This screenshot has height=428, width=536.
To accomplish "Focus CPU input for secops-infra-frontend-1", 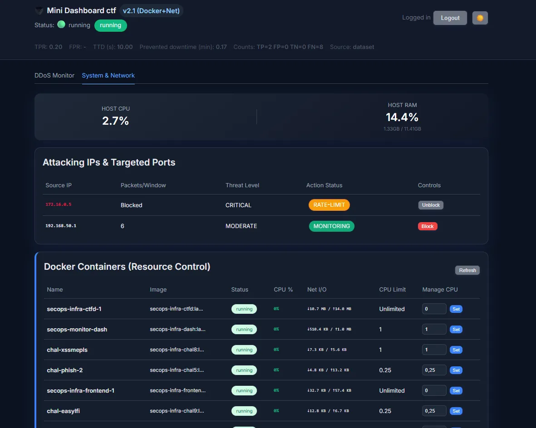I will click(x=434, y=390).
